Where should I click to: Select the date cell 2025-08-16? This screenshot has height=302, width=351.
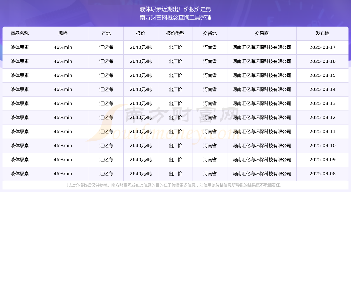(x=322, y=61)
